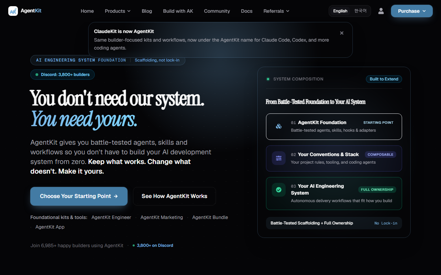441x275 pixels.
Task: Open the Purchase dropdown button
Action: pyautogui.click(x=412, y=11)
